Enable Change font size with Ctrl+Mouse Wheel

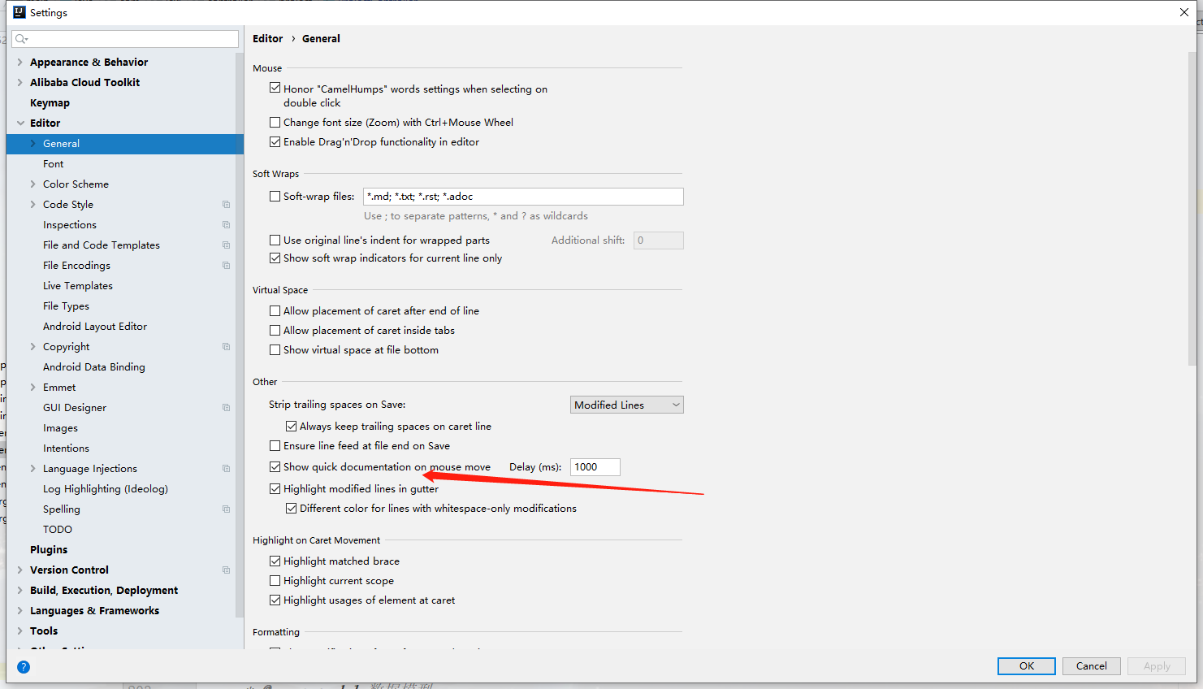pyautogui.click(x=275, y=123)
